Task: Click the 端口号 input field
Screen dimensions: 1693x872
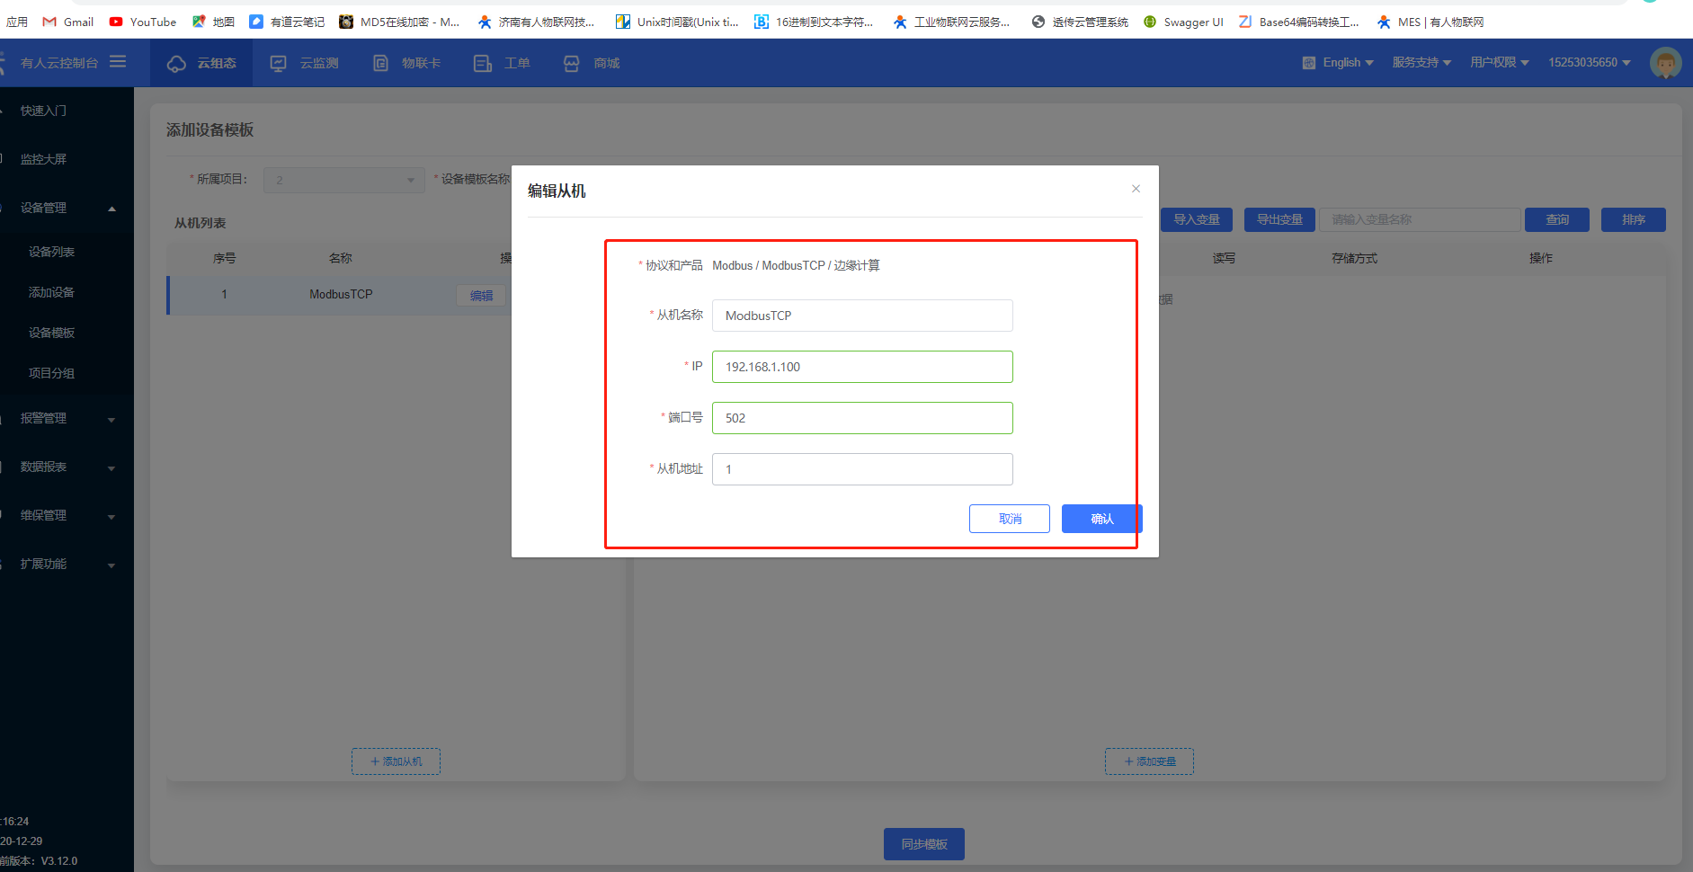Action: coord(861,418)
